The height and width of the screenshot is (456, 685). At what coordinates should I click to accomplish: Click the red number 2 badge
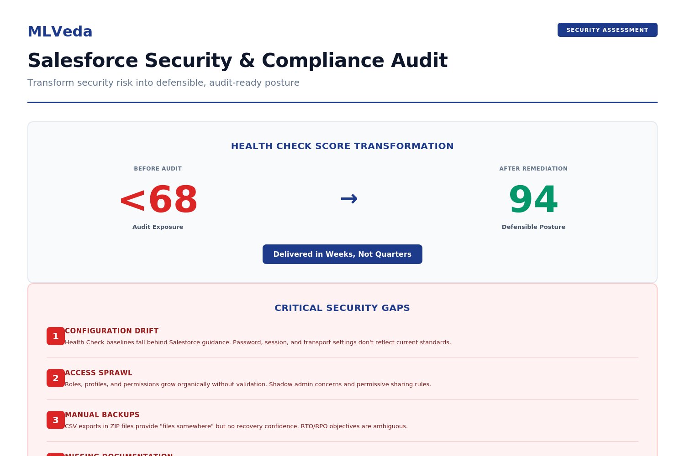tap(55, 378)
